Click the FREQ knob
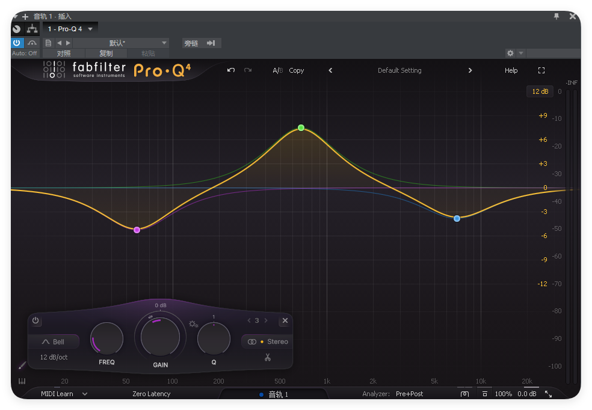This screenshot has height=410, width=592. point(107,338)
